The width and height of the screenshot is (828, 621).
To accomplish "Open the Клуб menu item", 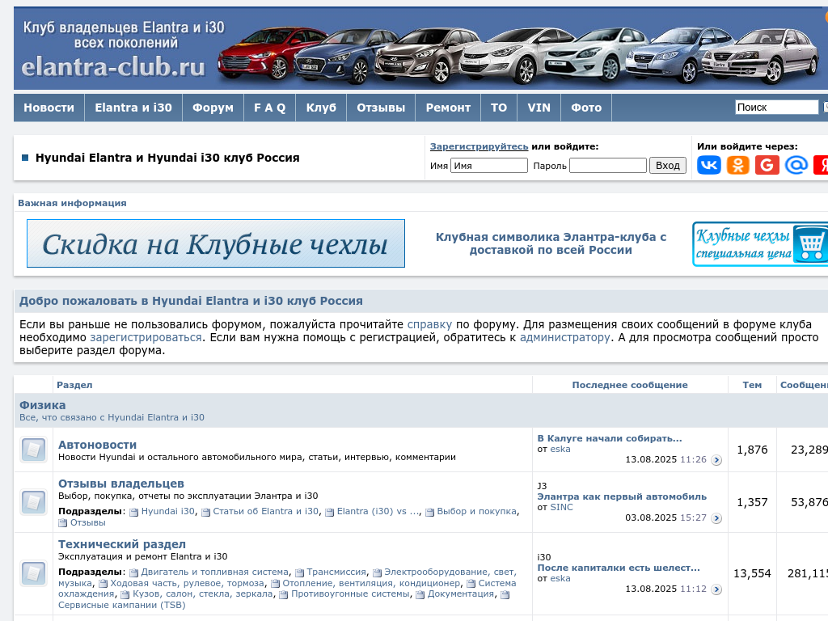I will pyautogui.click(x=321, y=108).
